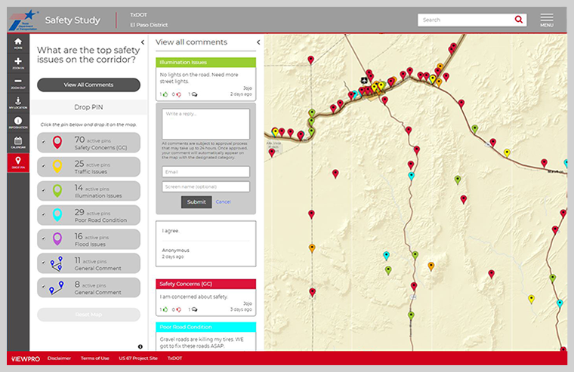Viewport: 574px width, 372px height.
Task: Click the Email input field
Action: coord(205,171)
